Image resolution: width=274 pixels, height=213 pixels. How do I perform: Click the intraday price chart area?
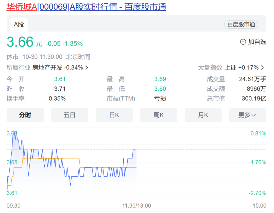pyautogui.click(x=136, y=163)
